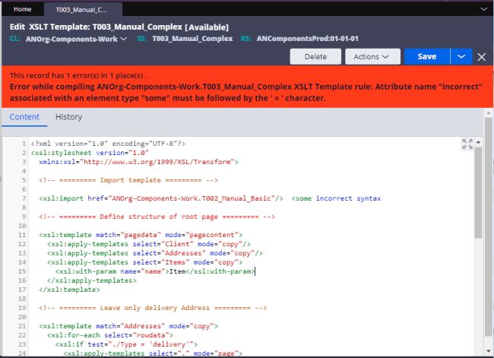The height and width of the screenshot is (358, 494).
Task: Click the ANComponentsProd:01-01-01 ruleset text
Action: coord(307,39)
